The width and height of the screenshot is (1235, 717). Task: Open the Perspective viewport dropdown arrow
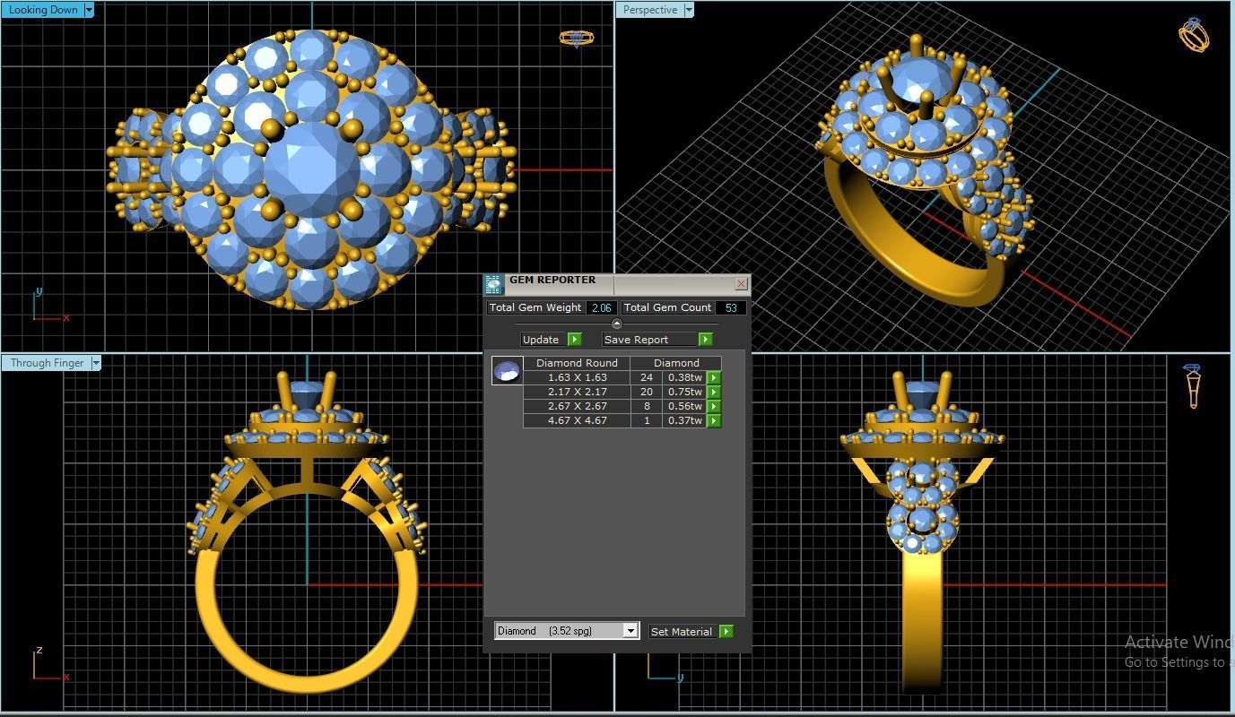[689, 10]
